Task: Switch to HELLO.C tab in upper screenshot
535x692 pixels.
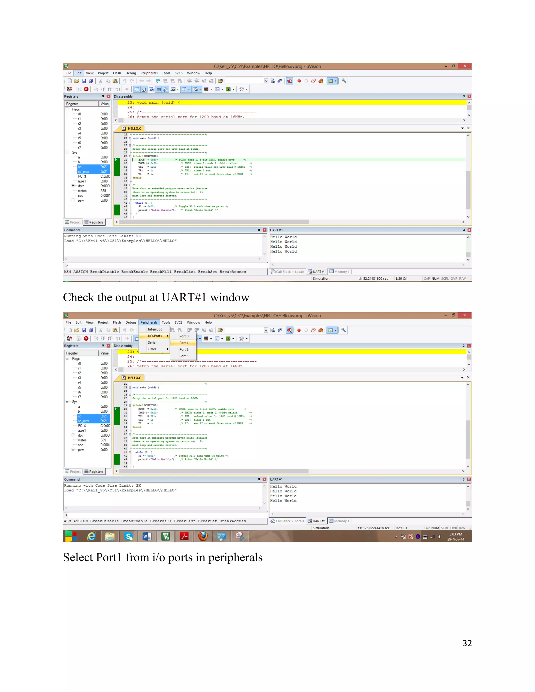Action: (x=132, y=128)
